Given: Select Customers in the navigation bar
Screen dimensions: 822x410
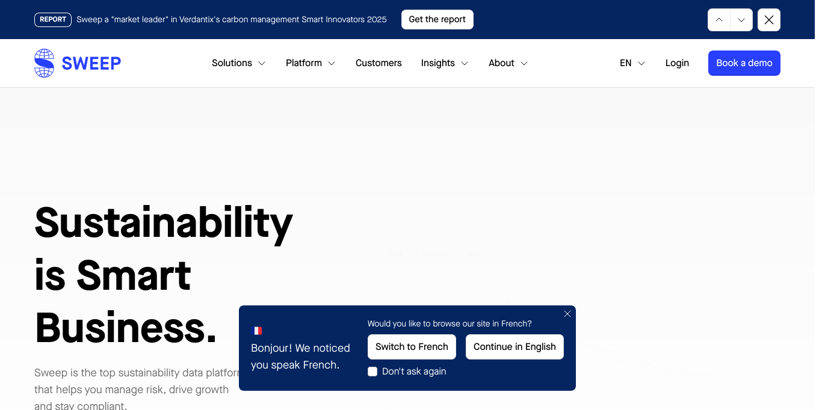Looking at the screenshot, I should pos(379,63).
